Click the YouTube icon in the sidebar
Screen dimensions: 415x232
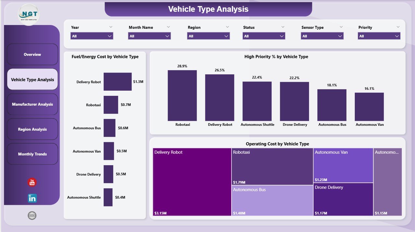click(x=32, y=182)
